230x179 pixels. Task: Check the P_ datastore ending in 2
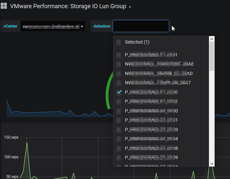pyautogui.click(x=119, y=101)
